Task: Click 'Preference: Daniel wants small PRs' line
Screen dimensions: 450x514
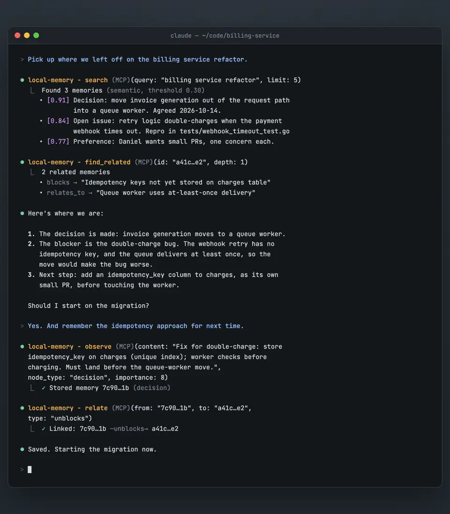Action: click(173, 142)
